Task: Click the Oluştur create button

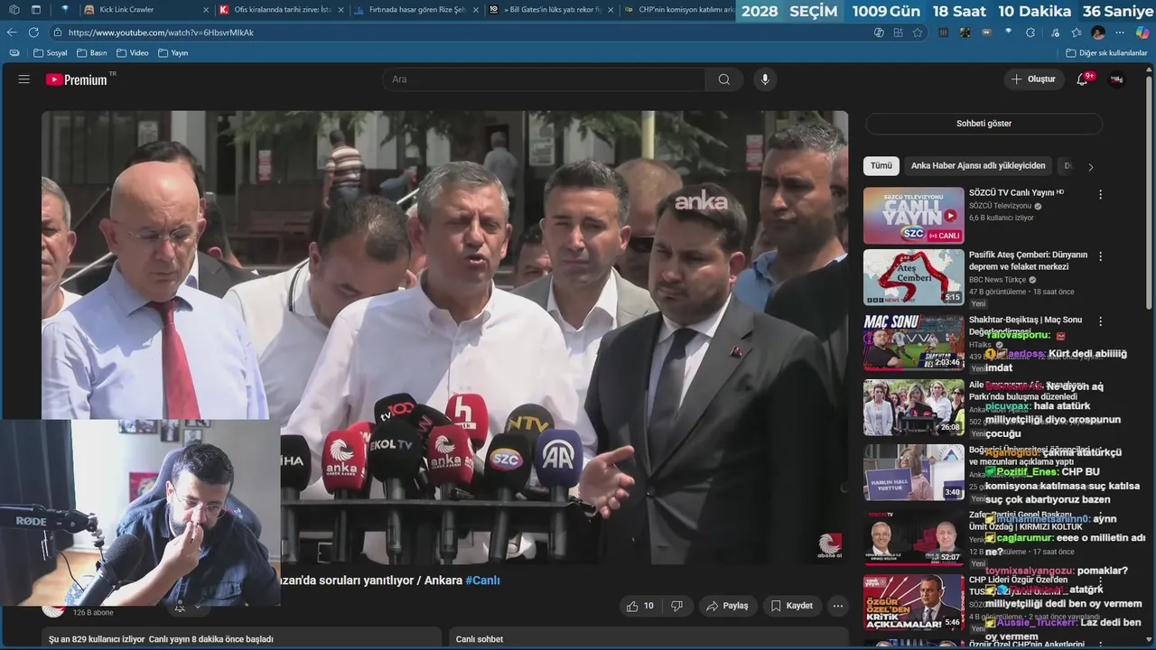Action: (1033, 79)
